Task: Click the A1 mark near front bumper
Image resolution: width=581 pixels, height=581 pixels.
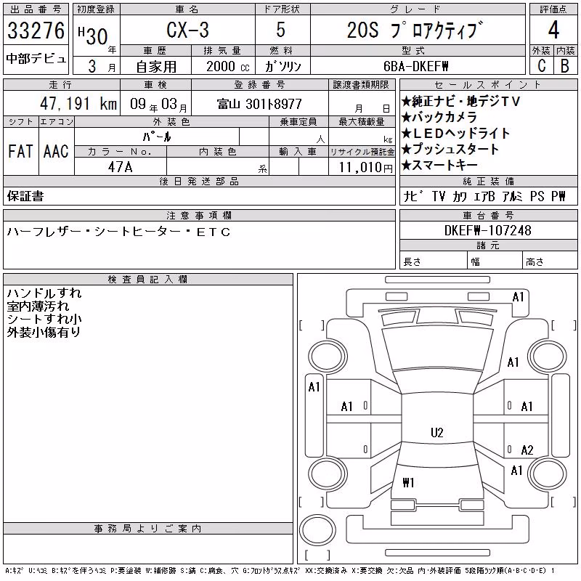Action: pyautogui.click(x=518, y=297)
